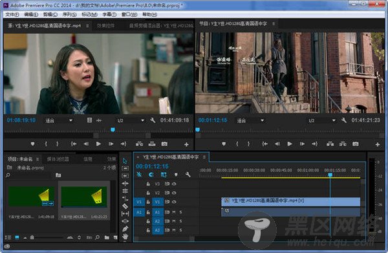Lock the V1 track
The width and height of the screenshot is (388, 253).
148,202
